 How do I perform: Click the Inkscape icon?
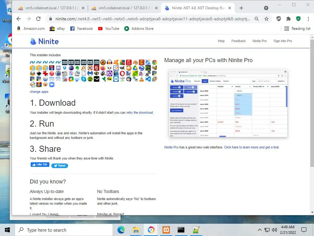[39, 73]
